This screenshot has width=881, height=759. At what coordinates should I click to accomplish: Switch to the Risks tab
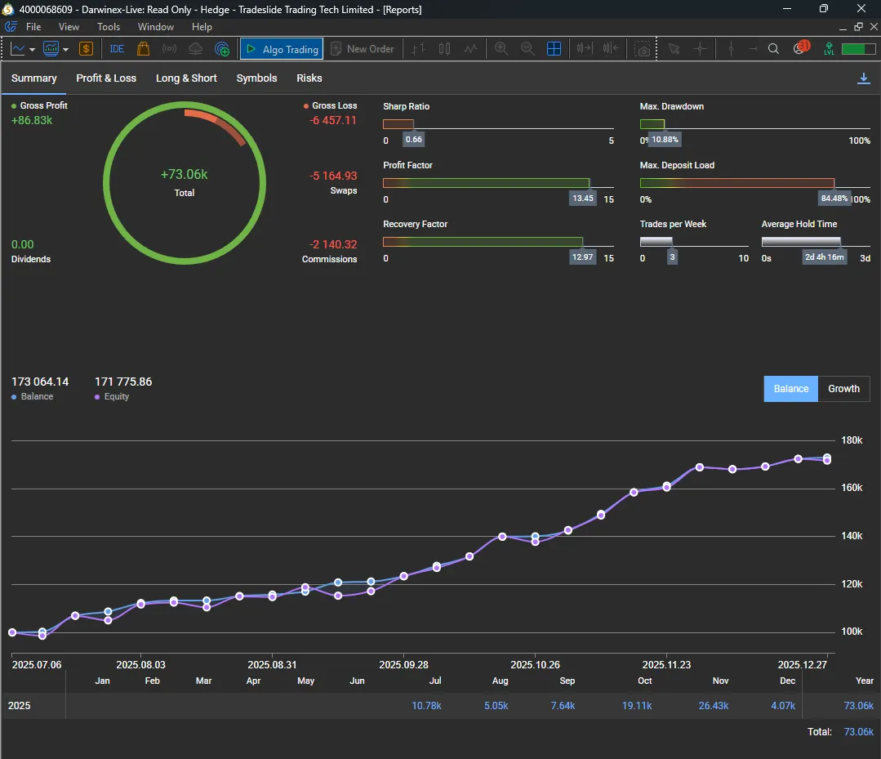[309, 78]
